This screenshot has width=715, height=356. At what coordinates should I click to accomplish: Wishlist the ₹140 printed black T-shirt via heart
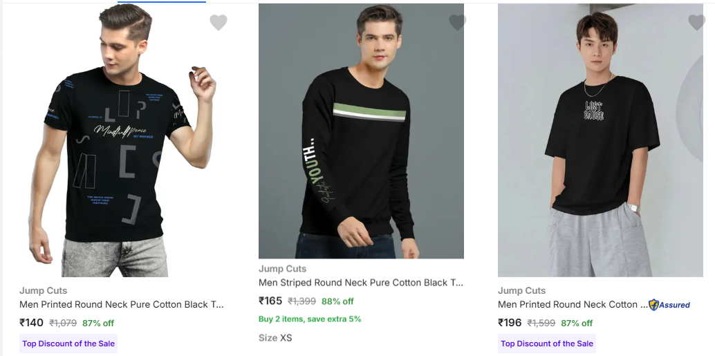coord(219,23)
